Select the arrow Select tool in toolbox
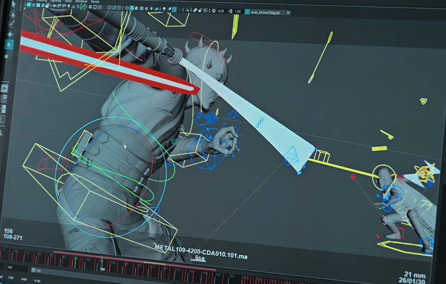Image resolution: width=446 pixels, height=284 pixels. pos(13,4)
